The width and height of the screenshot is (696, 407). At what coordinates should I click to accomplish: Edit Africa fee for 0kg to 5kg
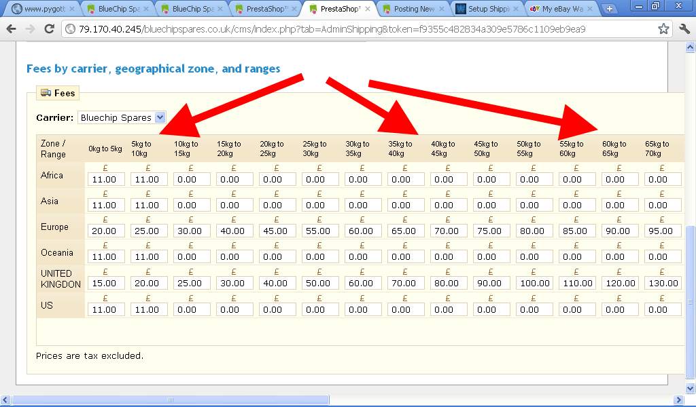click(105, 179)
